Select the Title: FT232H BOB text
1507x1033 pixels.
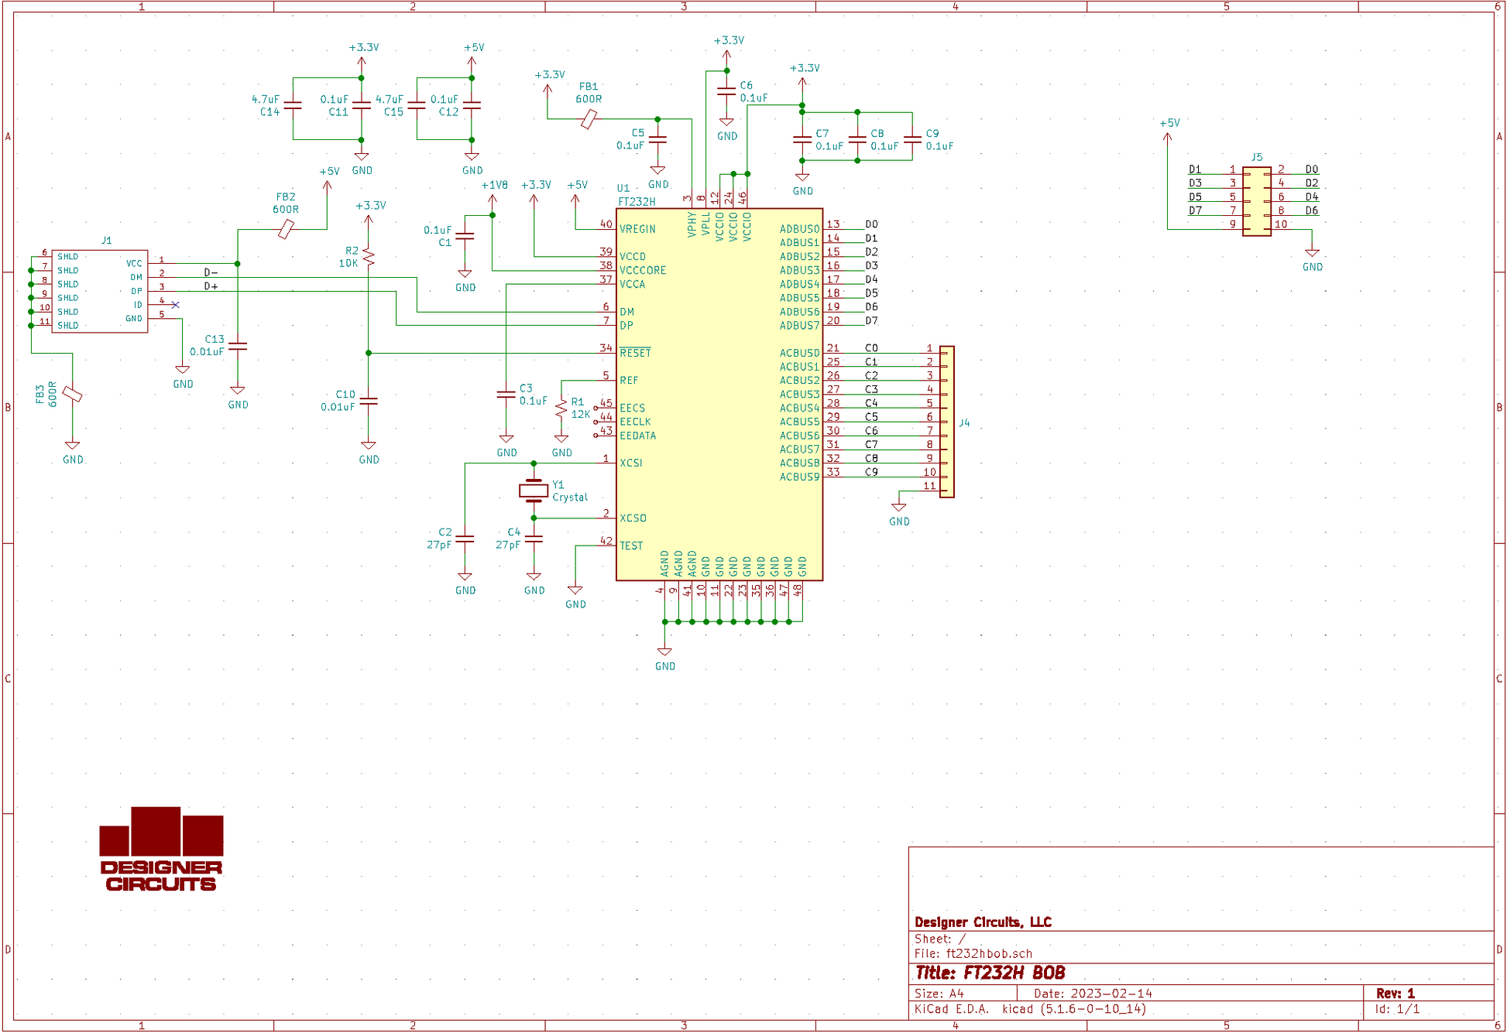(x=990, y=973)
